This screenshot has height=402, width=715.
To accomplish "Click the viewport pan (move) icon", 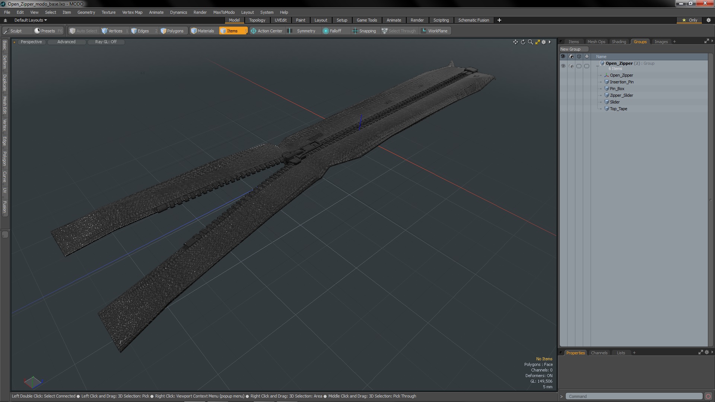I will pyautogui.click(x=515, y=42).
